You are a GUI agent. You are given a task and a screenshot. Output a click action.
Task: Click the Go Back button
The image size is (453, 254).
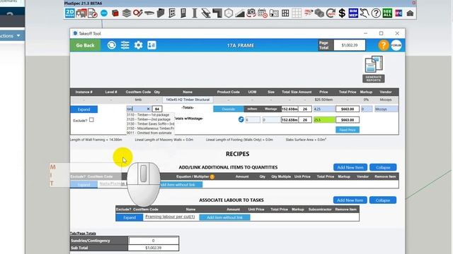tap(85, 45)
